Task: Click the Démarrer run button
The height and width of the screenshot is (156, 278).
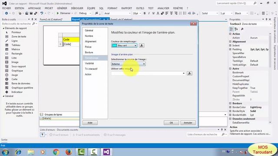Action: tap(63, 13)
